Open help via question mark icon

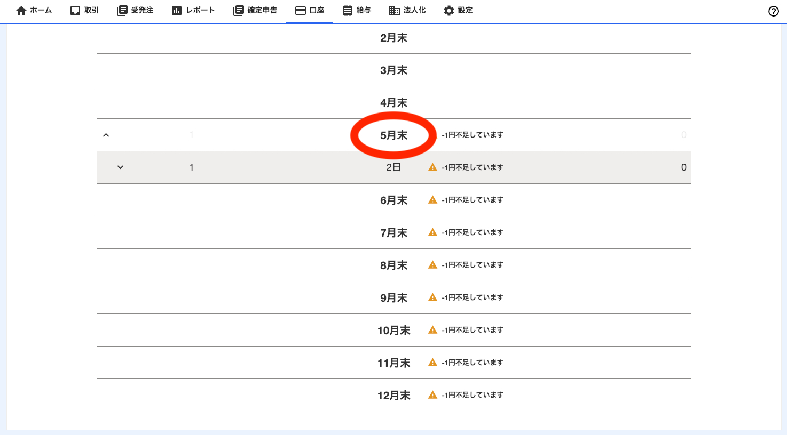(x=773, y=11)
